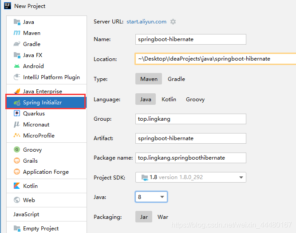Click the IntelliJ IDEA title bar logo
Screen dimensions: 296x233
(8, 6)
